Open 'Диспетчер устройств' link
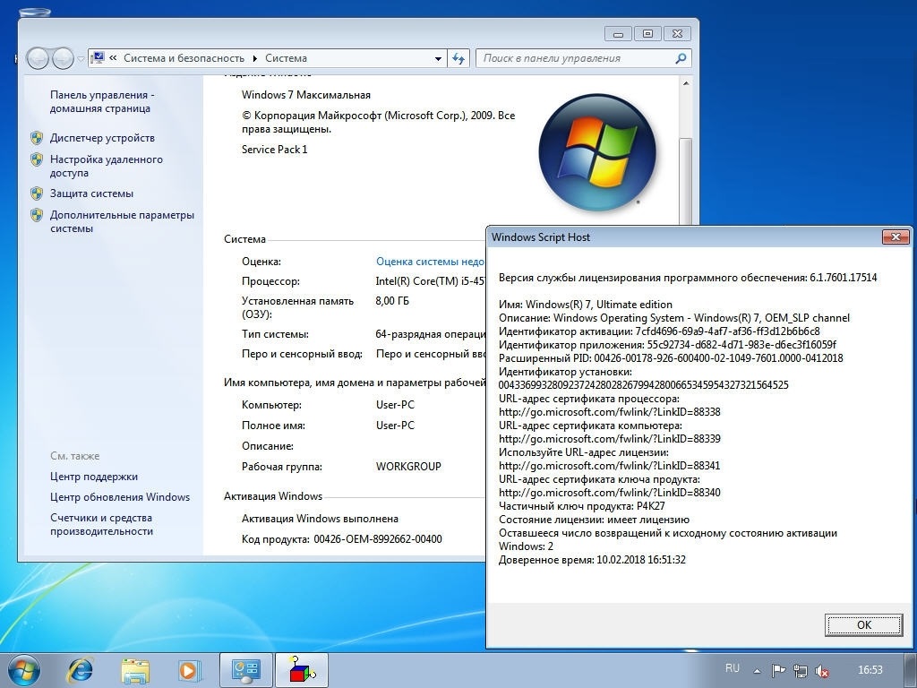Viewport: 917px width, 688px height. pos(102,138)
